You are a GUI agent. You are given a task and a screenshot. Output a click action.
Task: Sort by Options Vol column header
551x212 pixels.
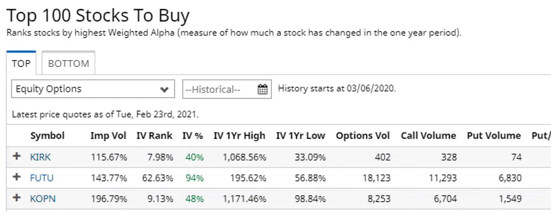click(363, 136)
